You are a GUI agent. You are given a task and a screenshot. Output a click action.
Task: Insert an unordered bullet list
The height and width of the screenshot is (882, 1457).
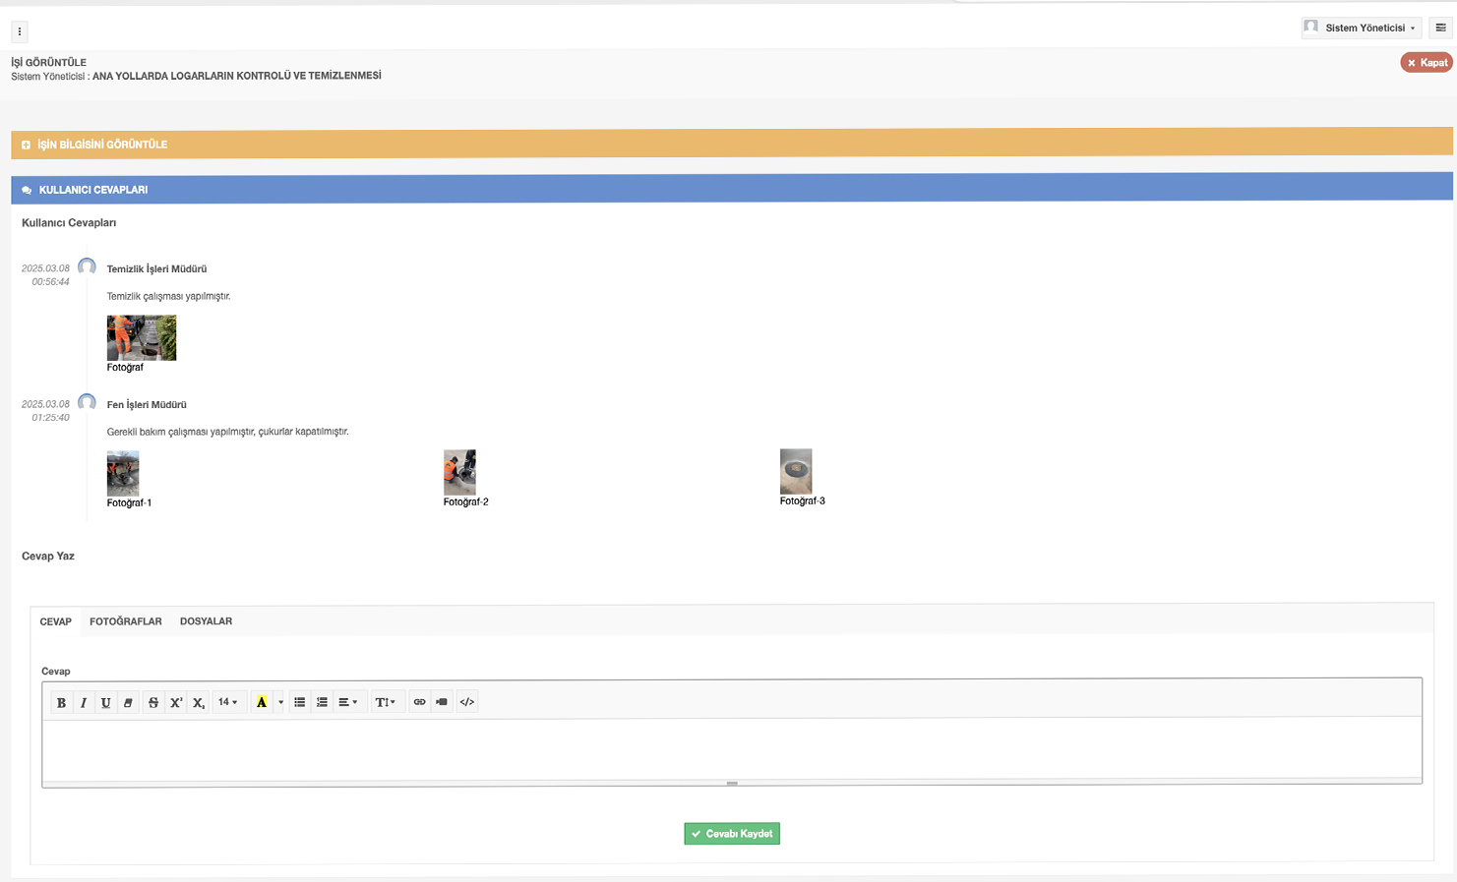tap(299, 702)
